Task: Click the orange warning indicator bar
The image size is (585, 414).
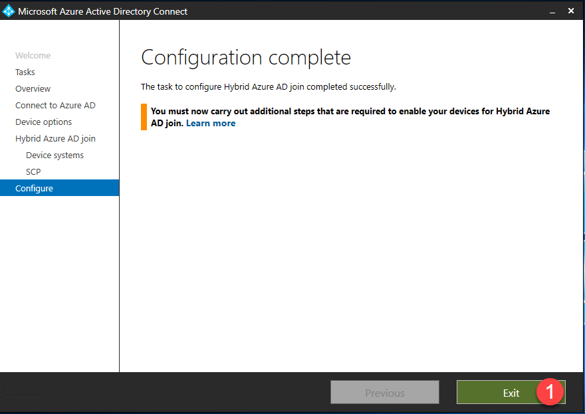Action: (x=144, y=117)
